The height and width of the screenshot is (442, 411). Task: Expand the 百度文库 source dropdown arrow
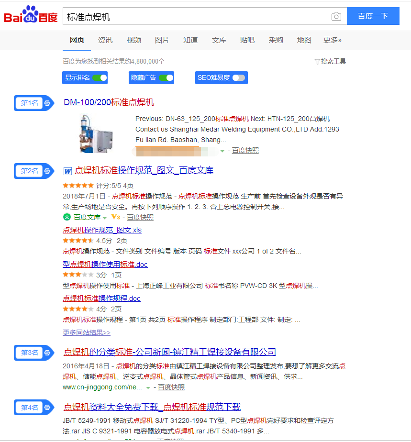pyautogui.click(x=105, y=218)
